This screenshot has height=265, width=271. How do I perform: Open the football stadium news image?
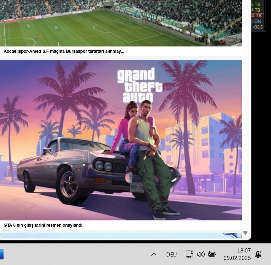[x=121, y=23]
